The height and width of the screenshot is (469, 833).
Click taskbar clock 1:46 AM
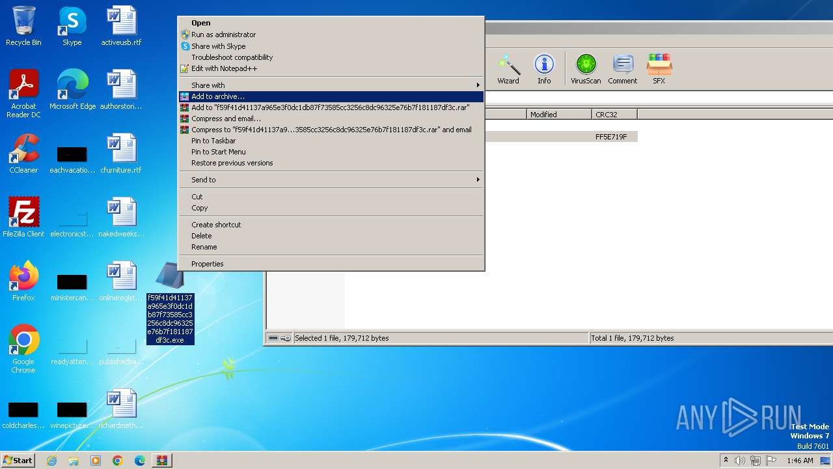click(x=800, y=461)
